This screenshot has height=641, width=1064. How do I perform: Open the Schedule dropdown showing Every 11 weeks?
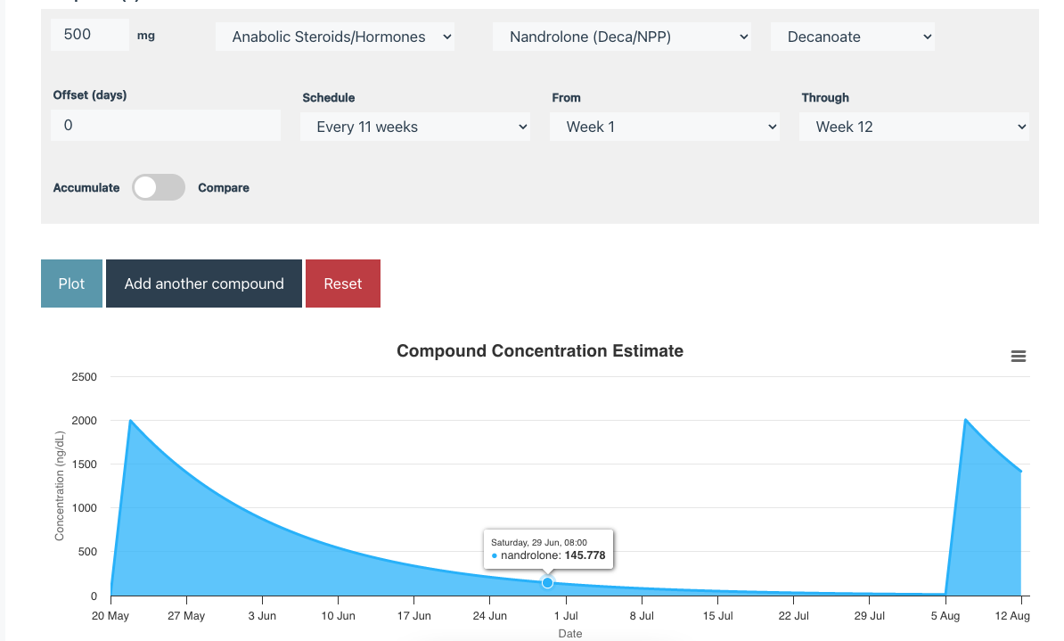tap(415, 127)
